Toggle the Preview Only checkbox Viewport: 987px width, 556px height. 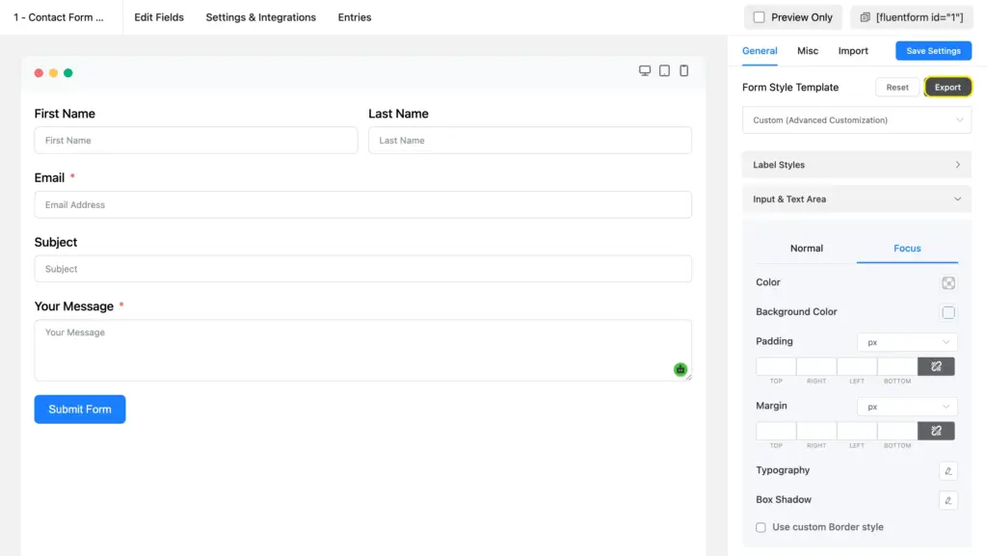tap(760, 17)
